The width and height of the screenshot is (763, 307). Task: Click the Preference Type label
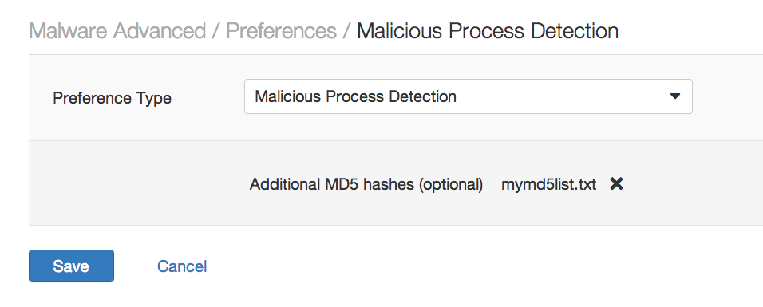112,98
